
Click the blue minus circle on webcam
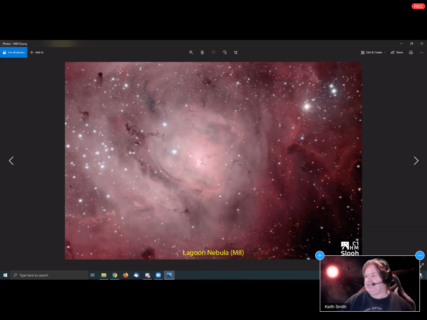pos(420,255)
